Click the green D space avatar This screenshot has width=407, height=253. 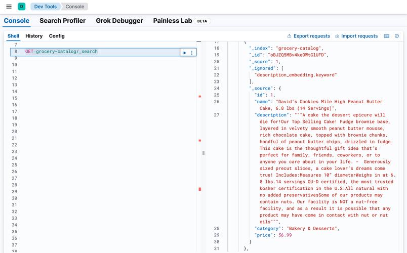point(21,7)
